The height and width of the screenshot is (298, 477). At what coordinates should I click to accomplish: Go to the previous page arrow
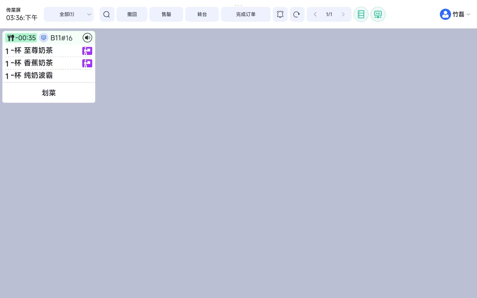[315, 14]
